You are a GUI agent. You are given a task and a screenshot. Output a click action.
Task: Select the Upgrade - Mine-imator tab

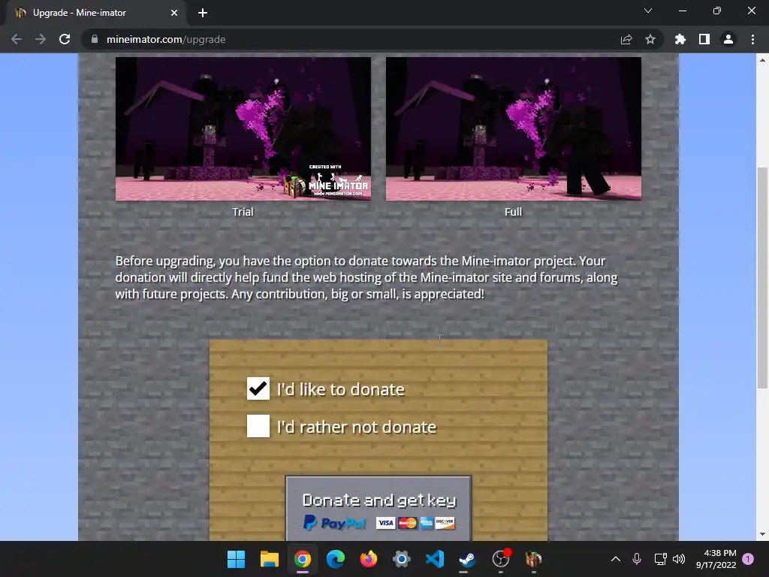[x=95, y=13]
